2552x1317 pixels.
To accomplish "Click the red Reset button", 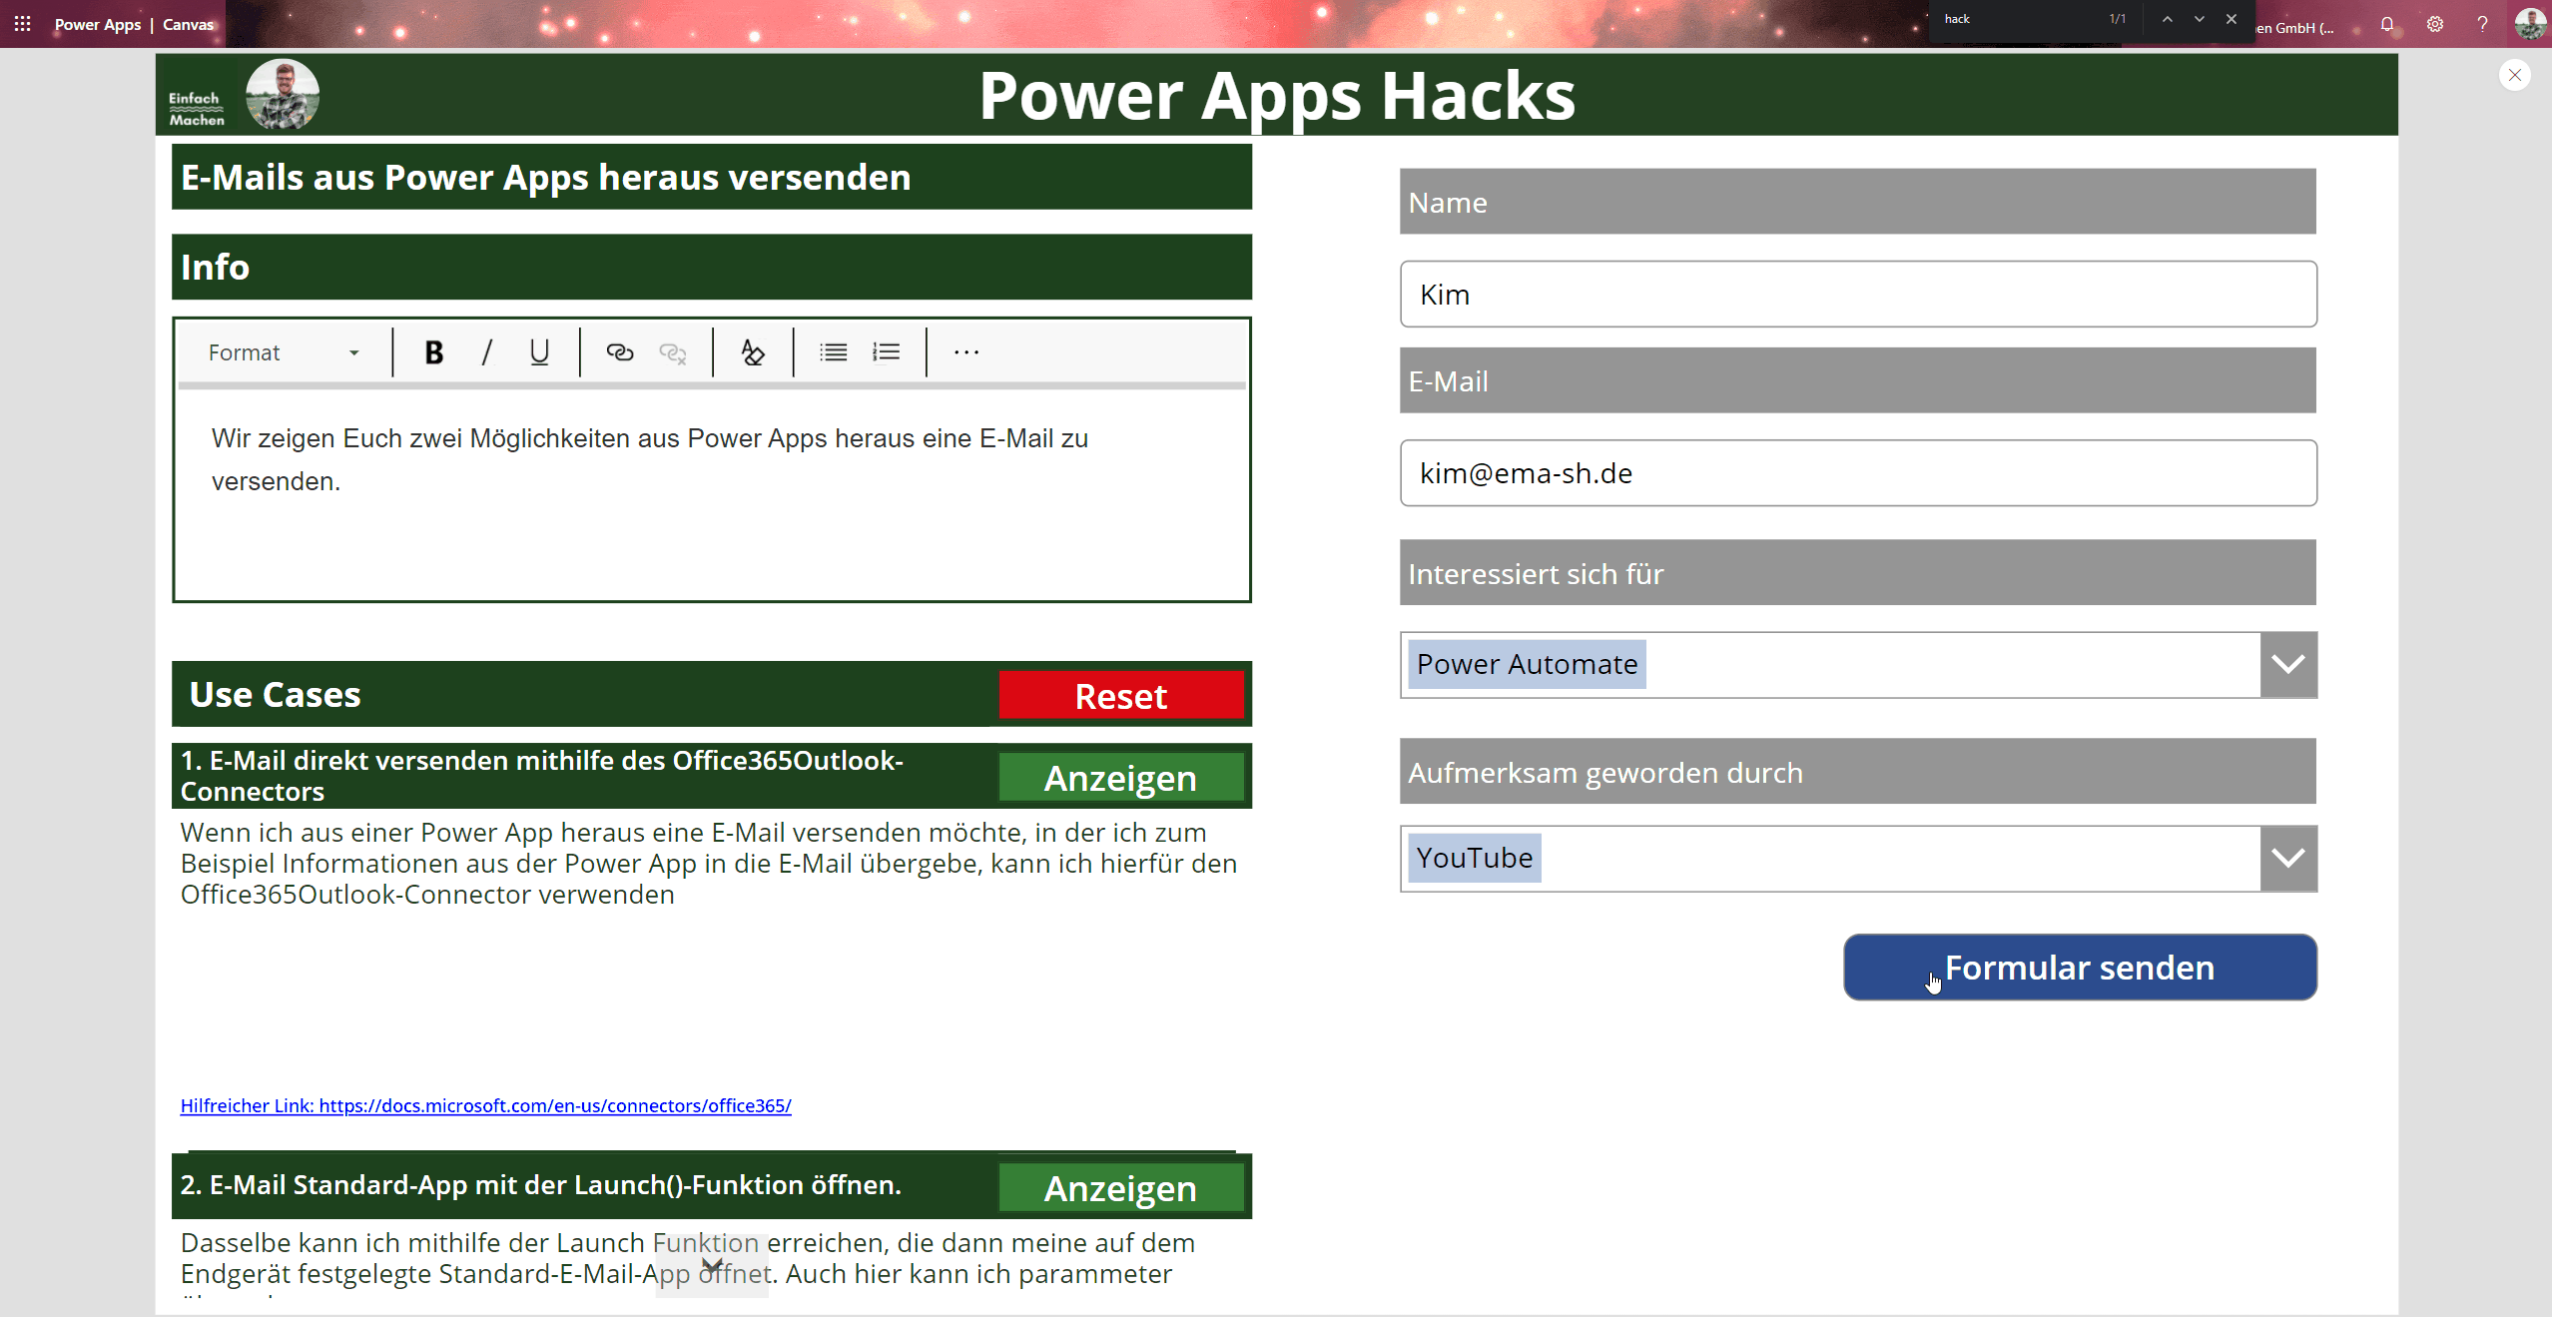I will [x=1121, y=695].
